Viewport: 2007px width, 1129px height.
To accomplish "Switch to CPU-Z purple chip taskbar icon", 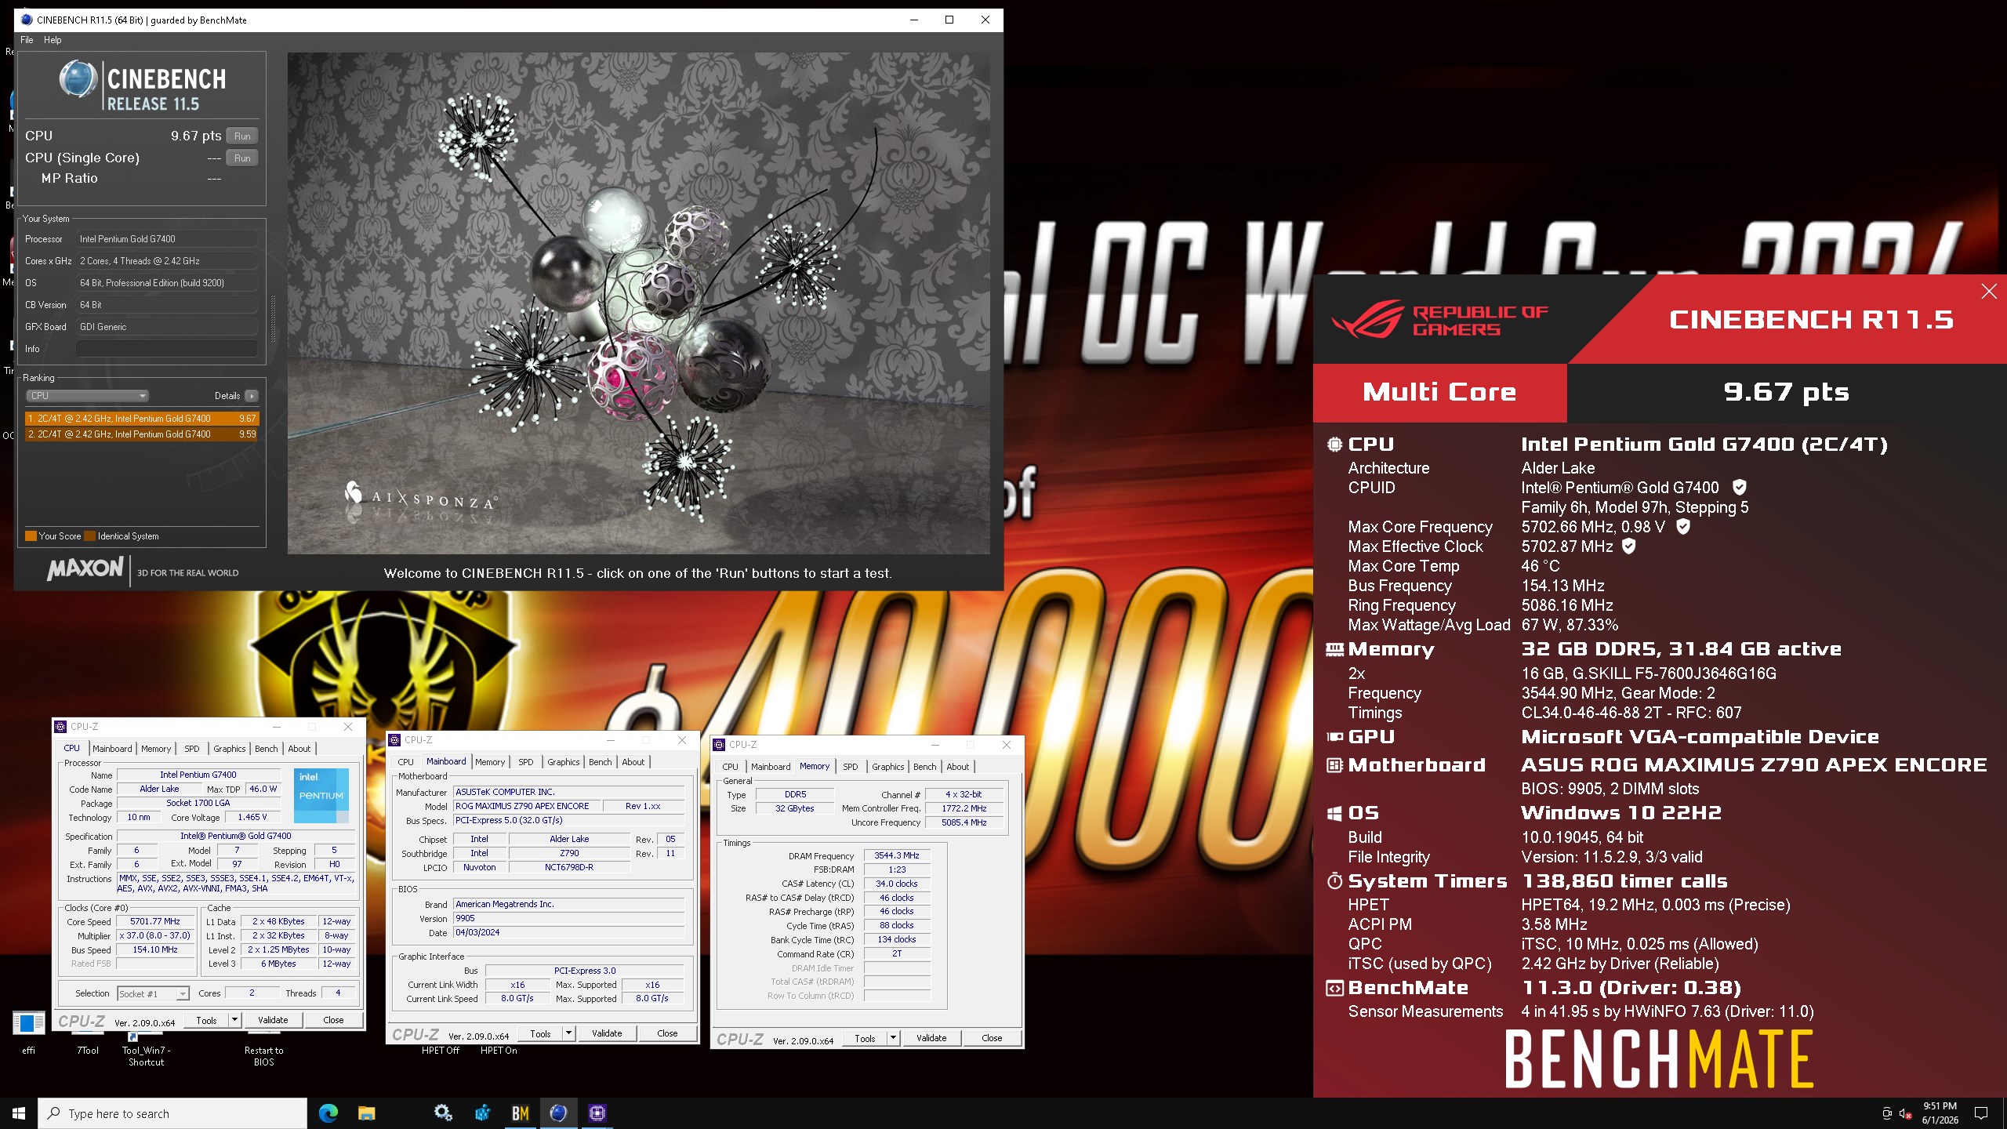I will click(x=597, y=1113).
